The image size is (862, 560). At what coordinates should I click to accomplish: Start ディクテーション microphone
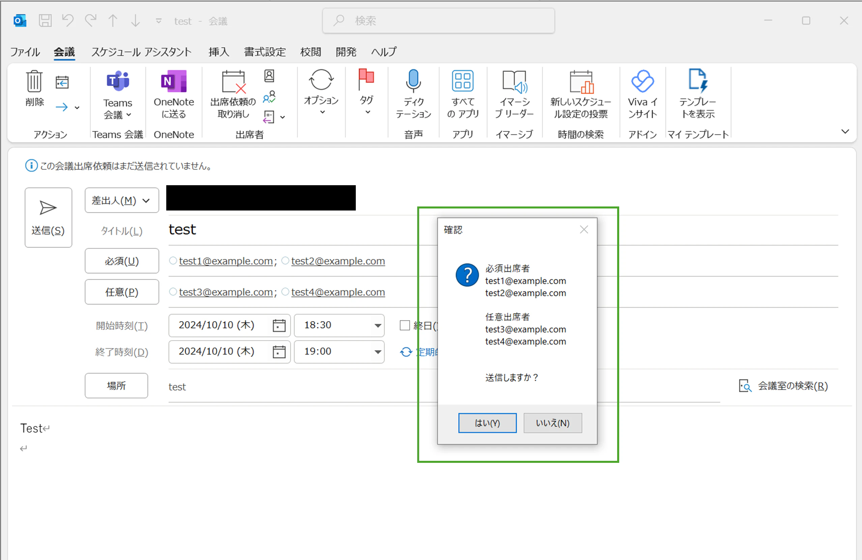[413, 80]
